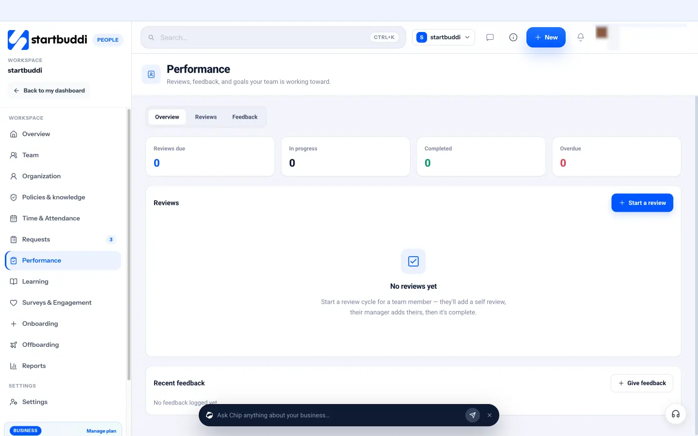Open Requests in the sidebar
The image size is (698, 436).
(x=63, y=239)
